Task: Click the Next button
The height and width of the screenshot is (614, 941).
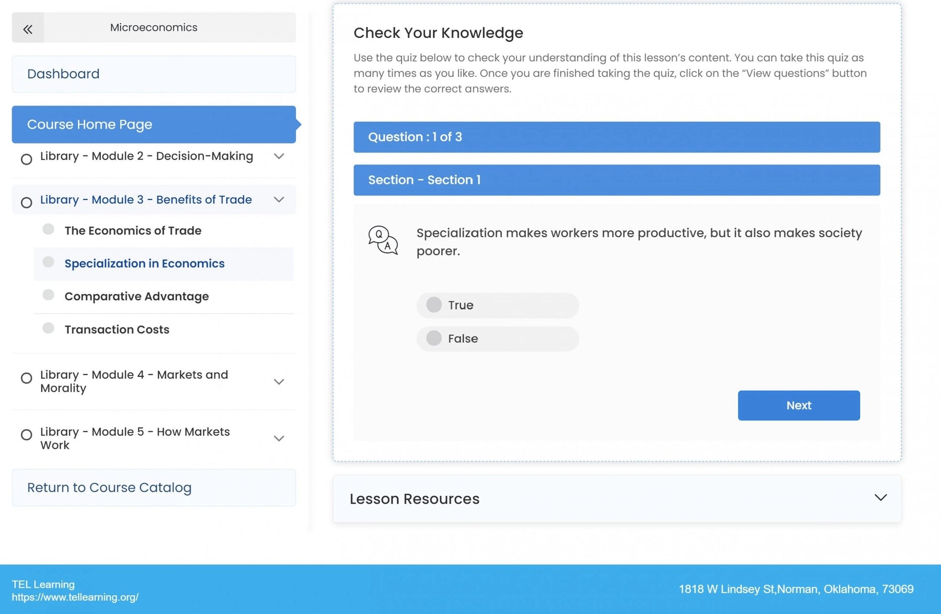Action: coord(798,405)
